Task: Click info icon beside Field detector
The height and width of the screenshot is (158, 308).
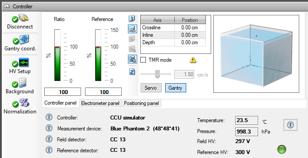Action: coord(49,139)
